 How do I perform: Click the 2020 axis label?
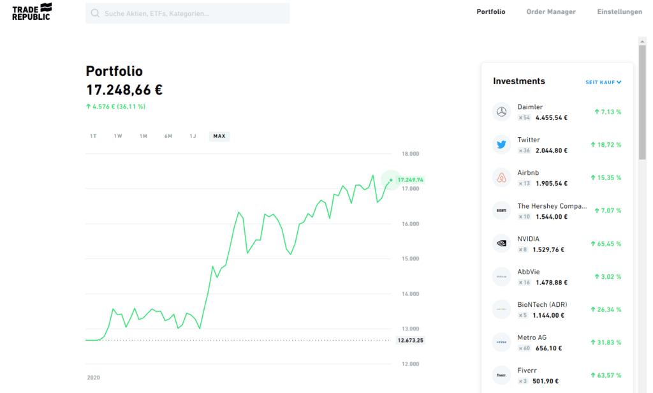pyautogui.click(x=93, y=378)
